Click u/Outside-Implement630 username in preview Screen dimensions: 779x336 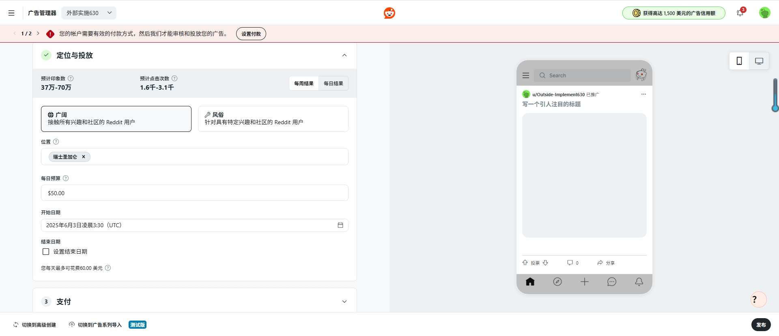[559, 95]
